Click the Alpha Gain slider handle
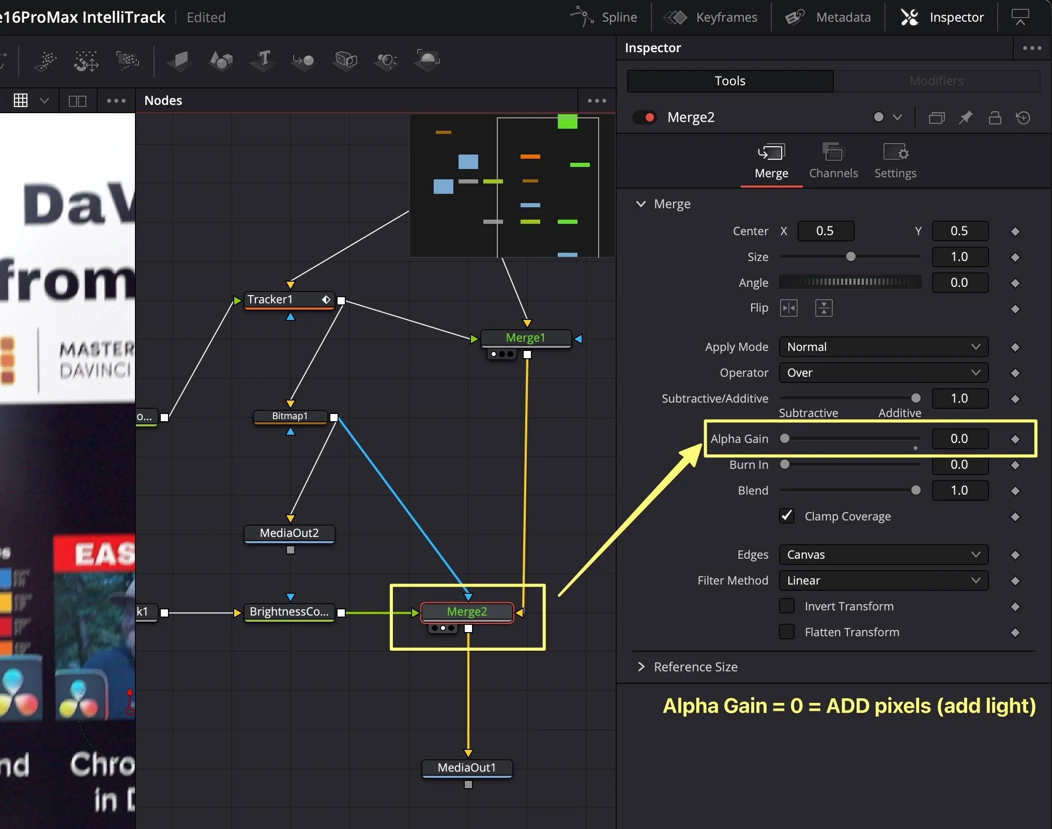 click(x=785, y=438)
